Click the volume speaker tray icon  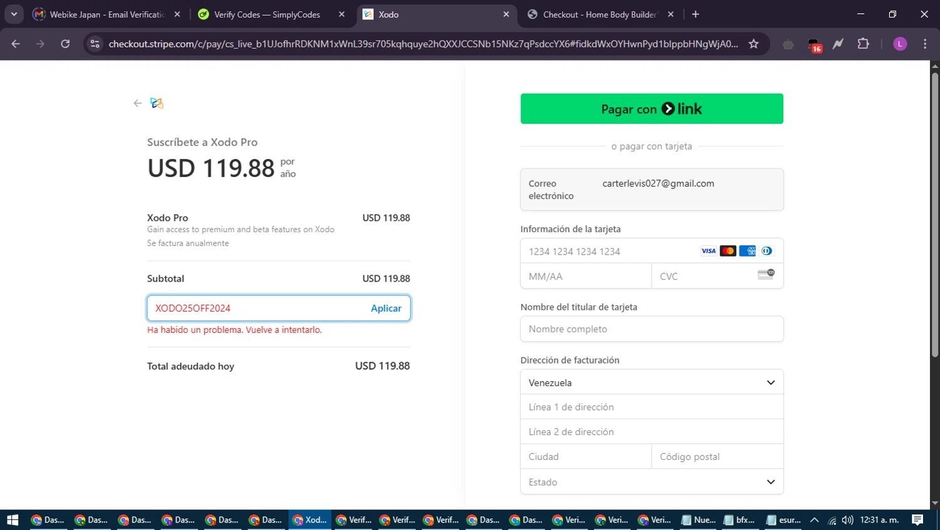tap(848, 520)
